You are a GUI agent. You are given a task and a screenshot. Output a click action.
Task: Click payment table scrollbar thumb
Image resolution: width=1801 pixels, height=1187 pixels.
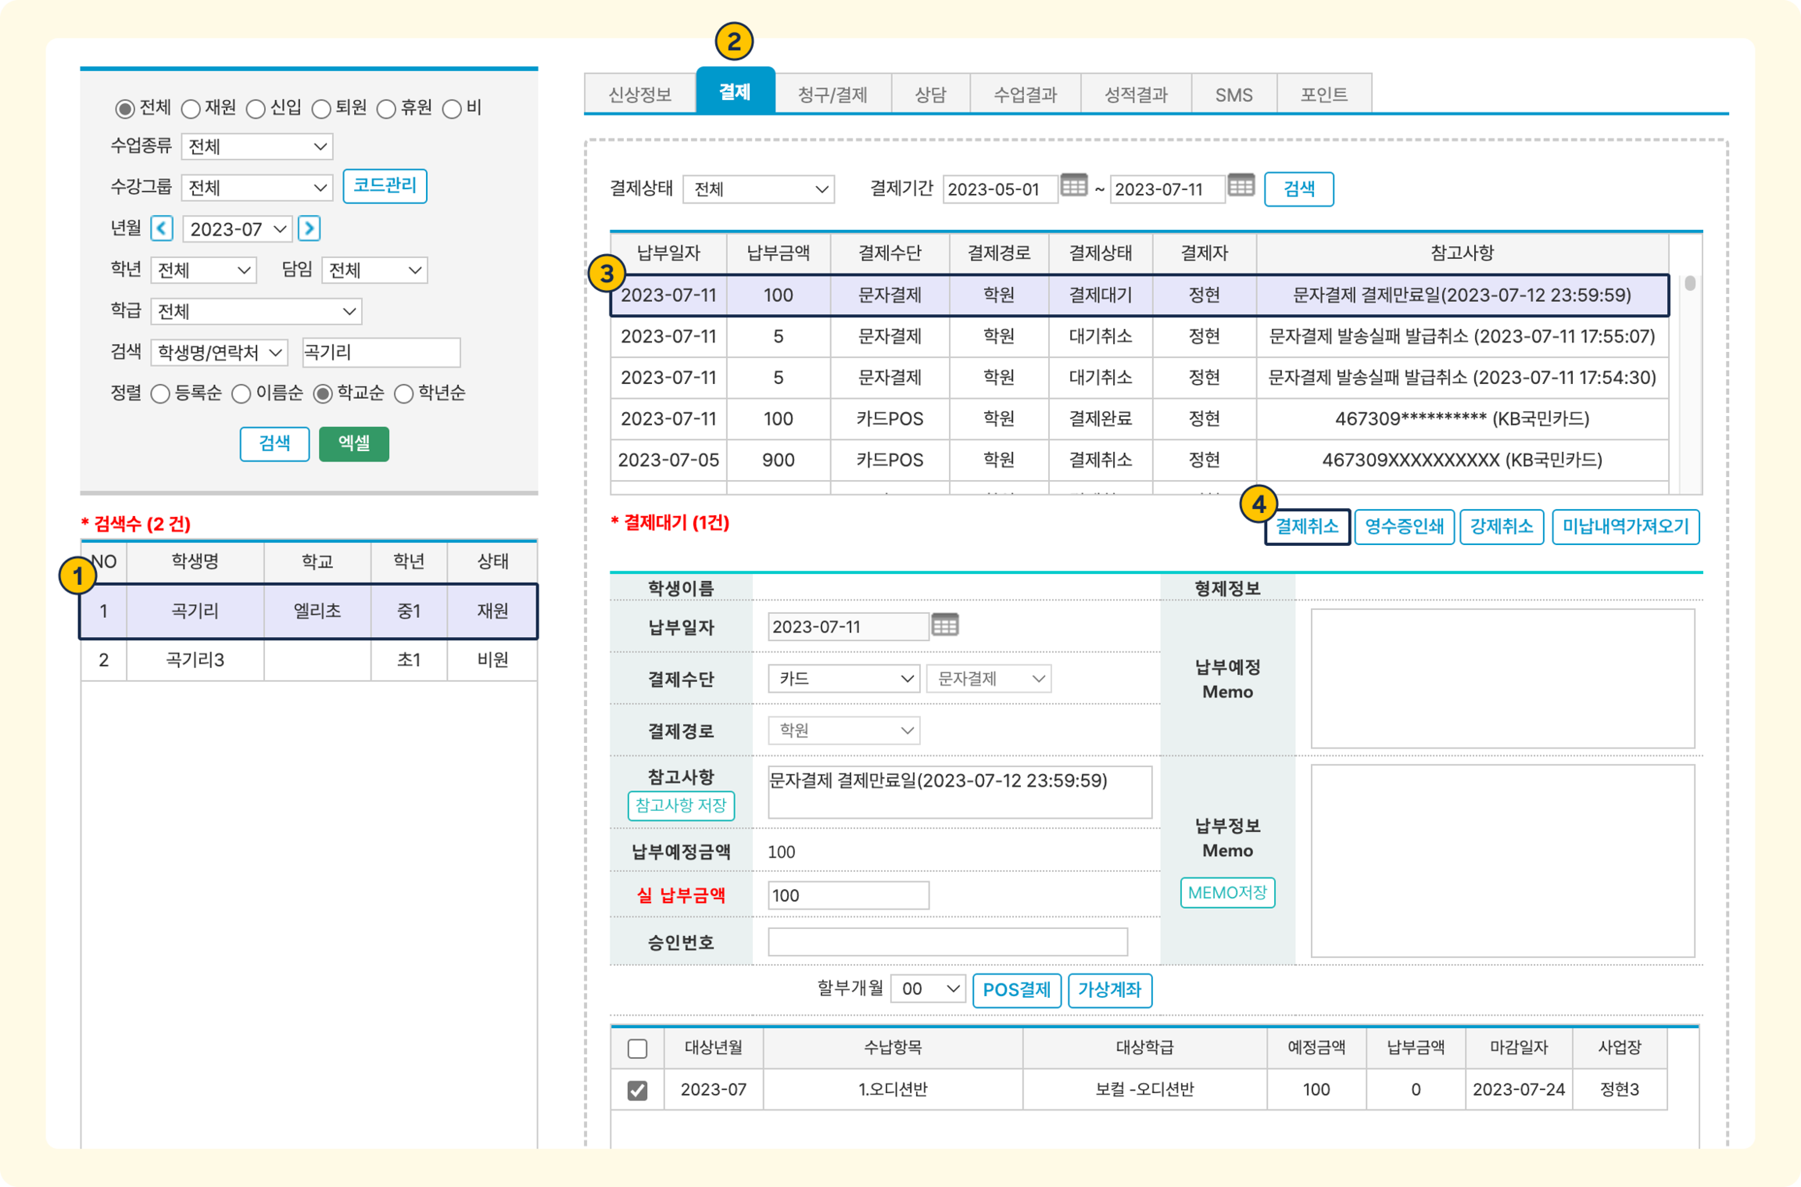1690,284
